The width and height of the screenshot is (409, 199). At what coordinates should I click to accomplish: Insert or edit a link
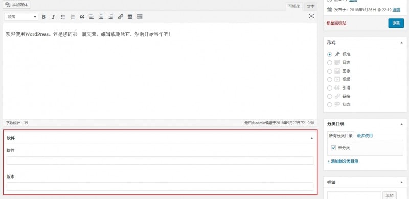120,17
